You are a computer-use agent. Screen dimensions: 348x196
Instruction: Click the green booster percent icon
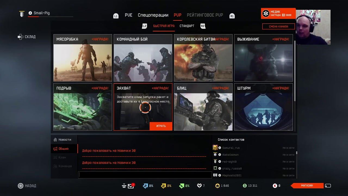[182, 186]
